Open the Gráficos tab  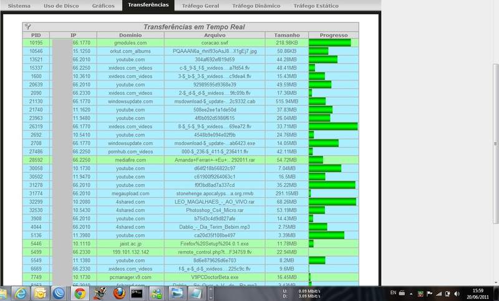tap(103, 6)
